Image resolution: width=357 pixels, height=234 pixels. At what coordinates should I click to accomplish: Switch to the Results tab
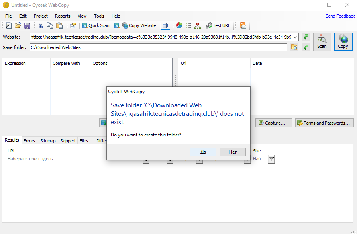[x=12, y=140]
